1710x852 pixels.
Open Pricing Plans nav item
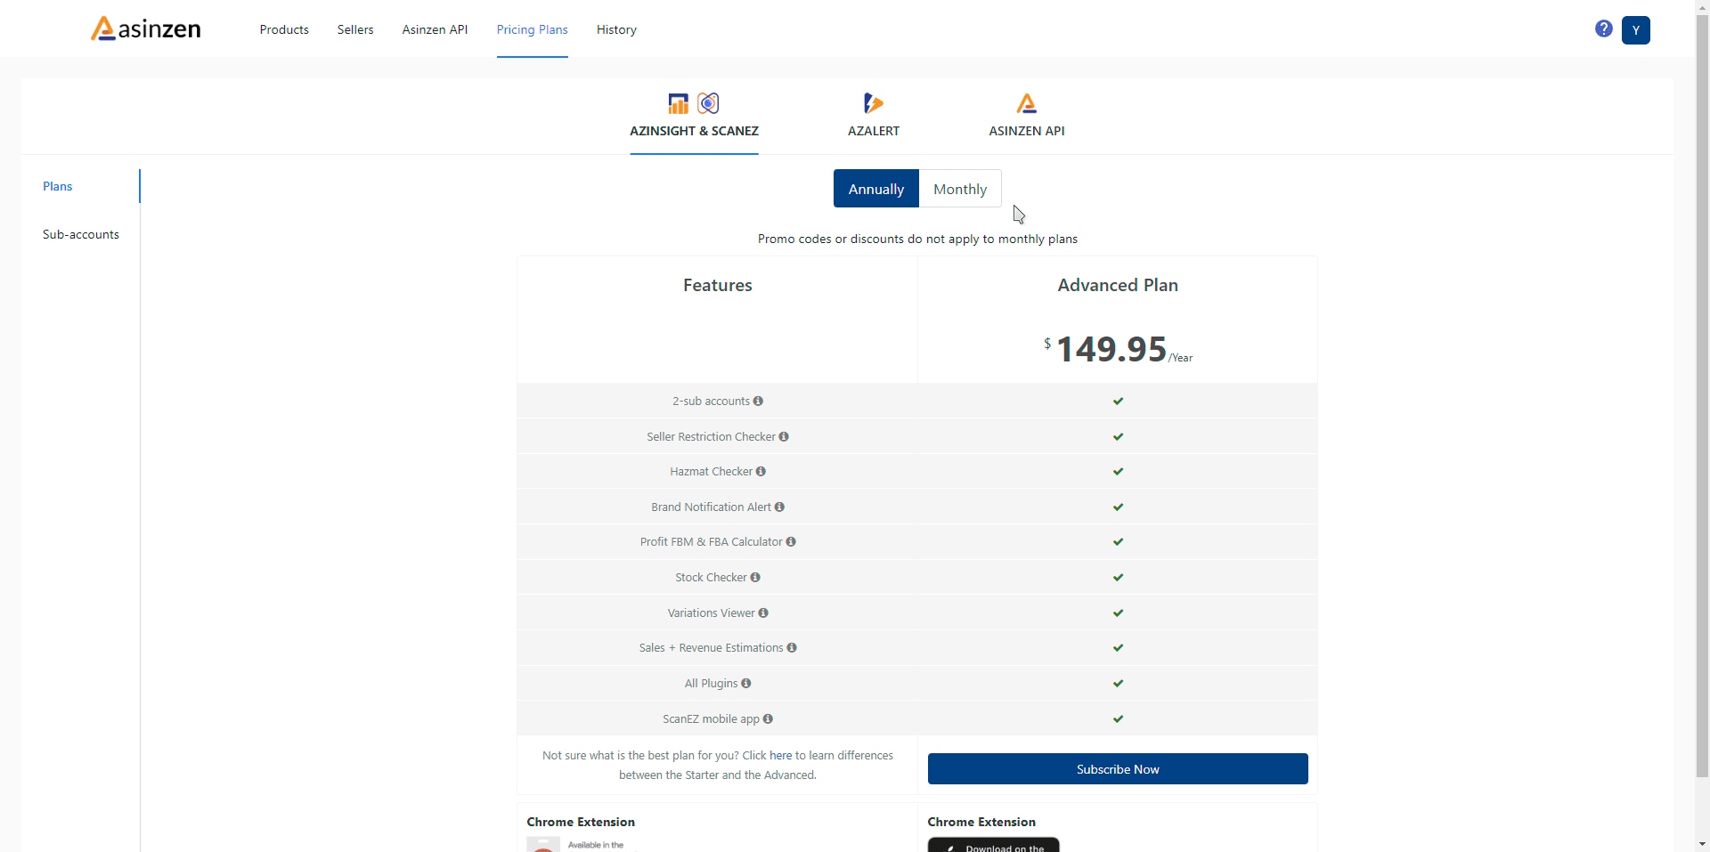[x=533, y=29]
